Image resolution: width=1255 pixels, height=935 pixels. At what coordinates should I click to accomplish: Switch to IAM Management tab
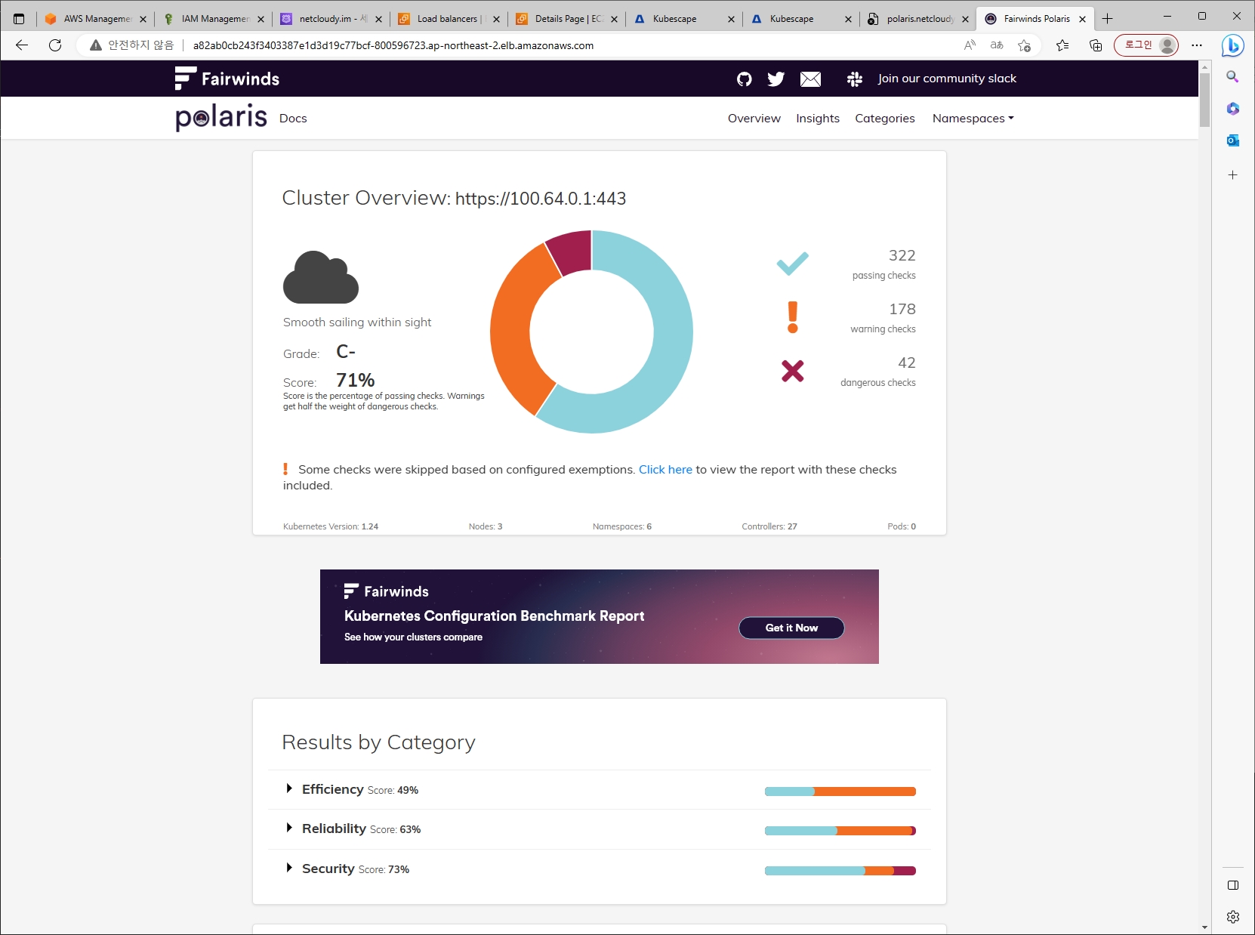pos(214,19)
